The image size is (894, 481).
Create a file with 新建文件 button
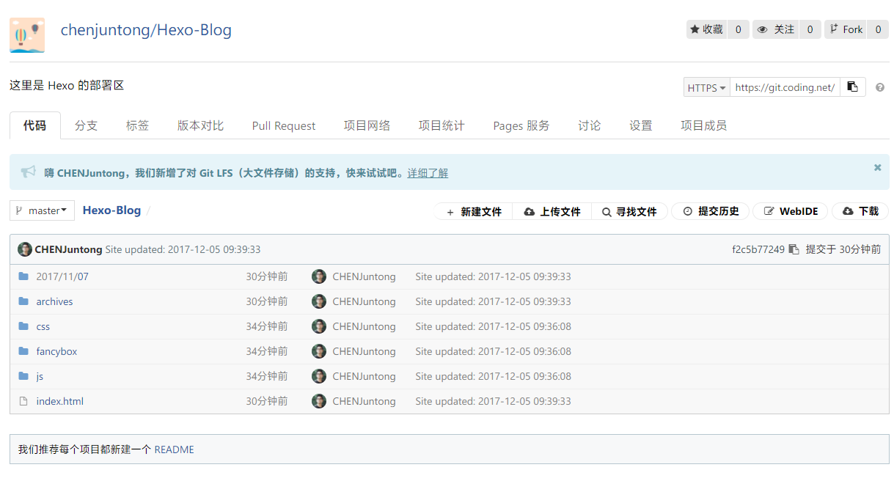pos(474,211)
